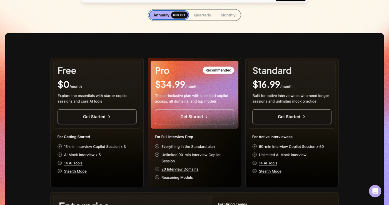
Task: Click the $0/month price
Action: (x=70, y=84)
